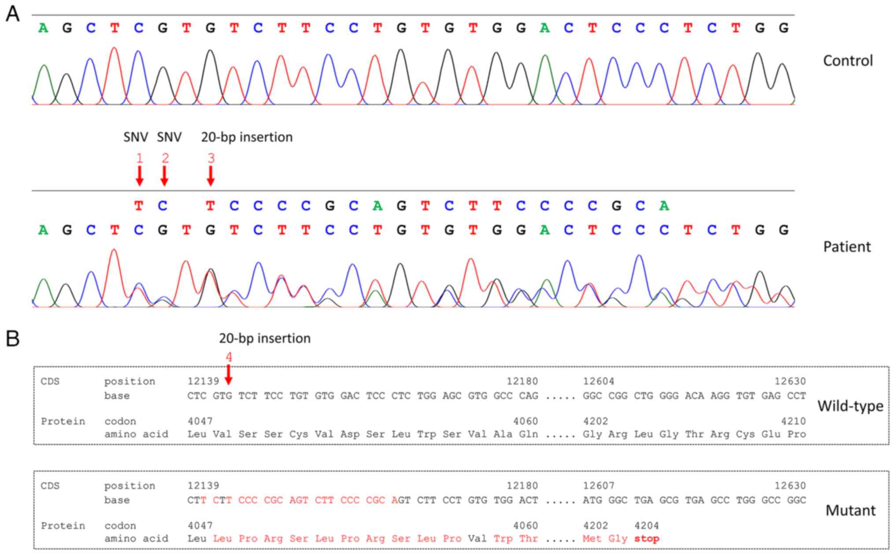895x555 pixels.
Task: Click the Wild-type label
Action: (850, 406)
